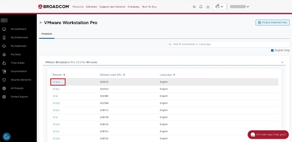Open the notifications bell icon
The width and height of the screenshot is (292, 142).
click(x=201, y=7)
